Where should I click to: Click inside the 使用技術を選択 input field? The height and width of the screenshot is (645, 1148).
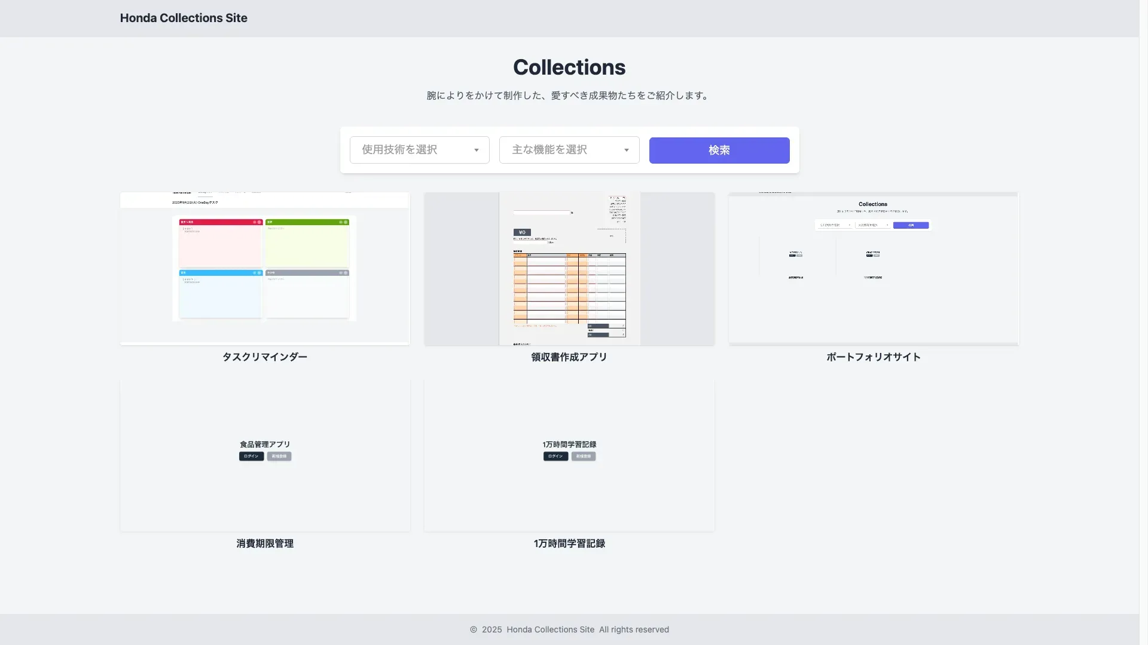pyautogui.click(x=413, y=150)
